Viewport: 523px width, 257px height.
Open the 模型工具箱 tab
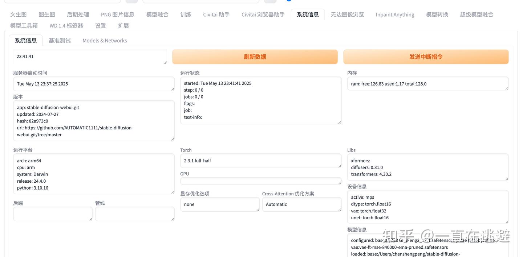tap(24, 26)
